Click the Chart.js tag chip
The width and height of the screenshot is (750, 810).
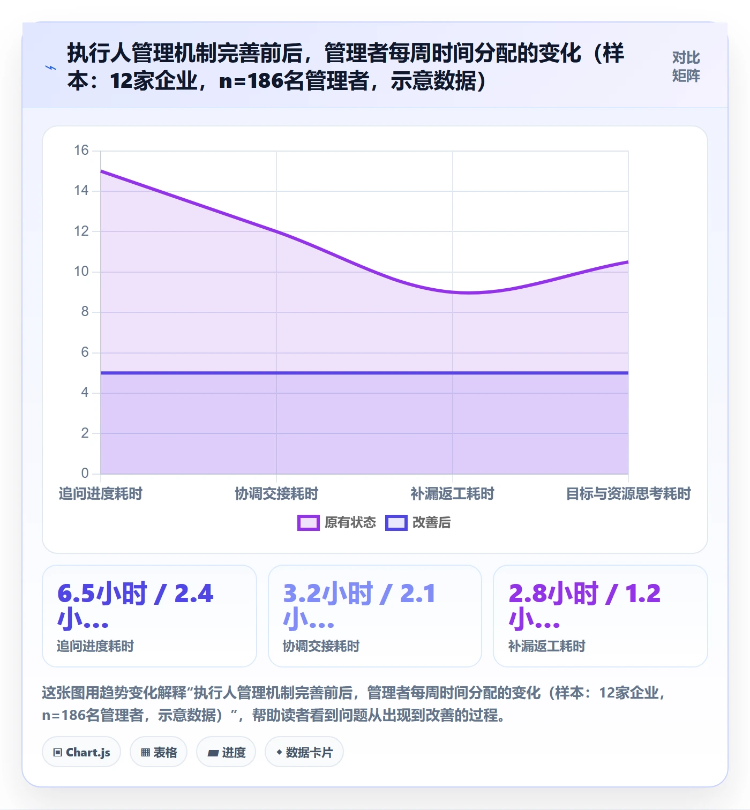(x=81, y=752)
